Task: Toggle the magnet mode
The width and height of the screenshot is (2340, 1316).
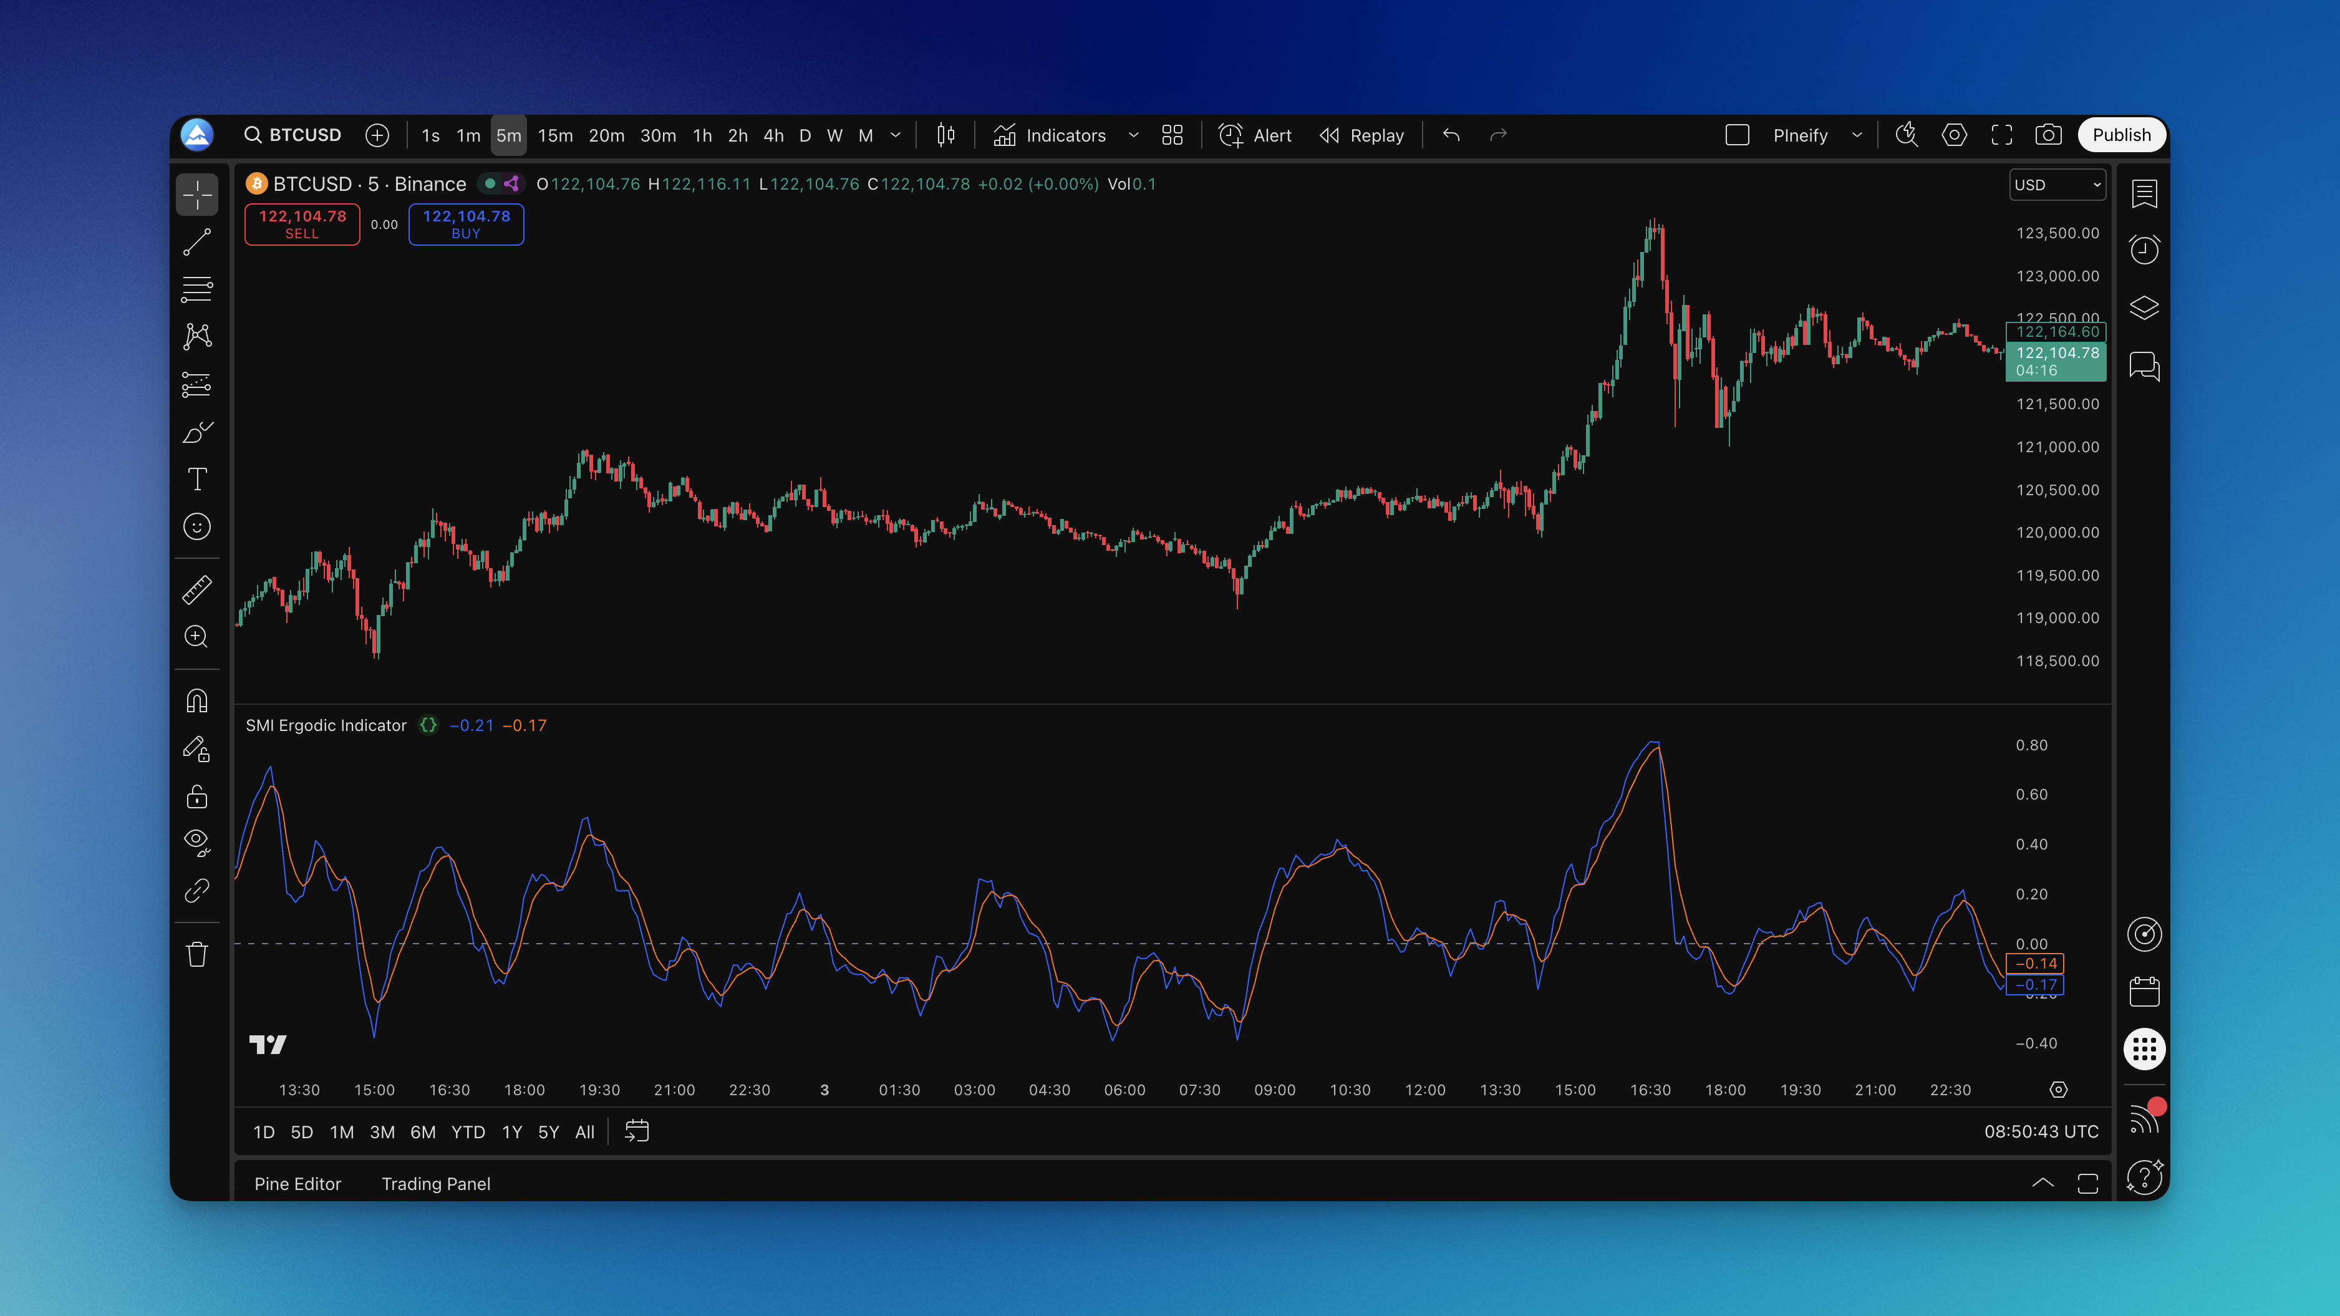Action: [197, 701]
